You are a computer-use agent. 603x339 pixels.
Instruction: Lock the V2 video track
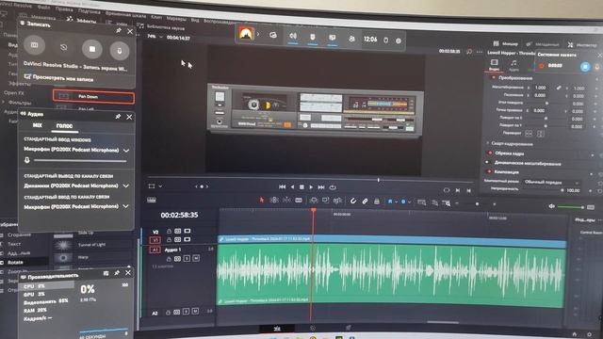pyautogui.click(x=169, y=231)
